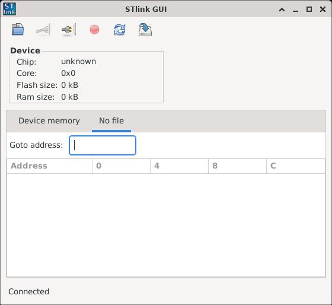
Task: Open a file with the folder icon
Action: point(18,29)
